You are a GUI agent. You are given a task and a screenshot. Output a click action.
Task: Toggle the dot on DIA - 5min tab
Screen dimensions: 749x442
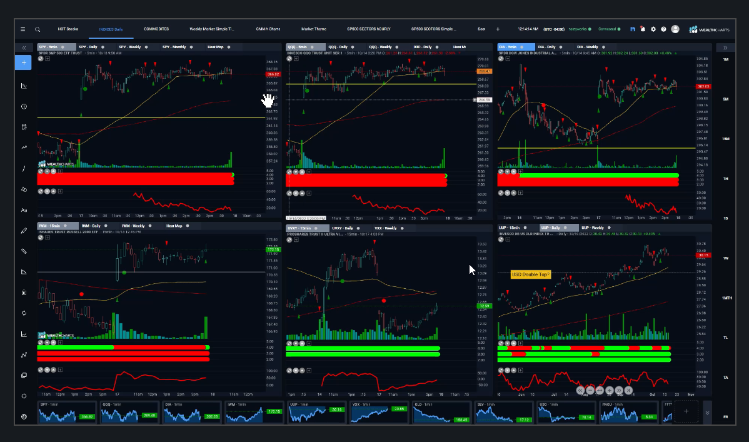coord(521,48)
